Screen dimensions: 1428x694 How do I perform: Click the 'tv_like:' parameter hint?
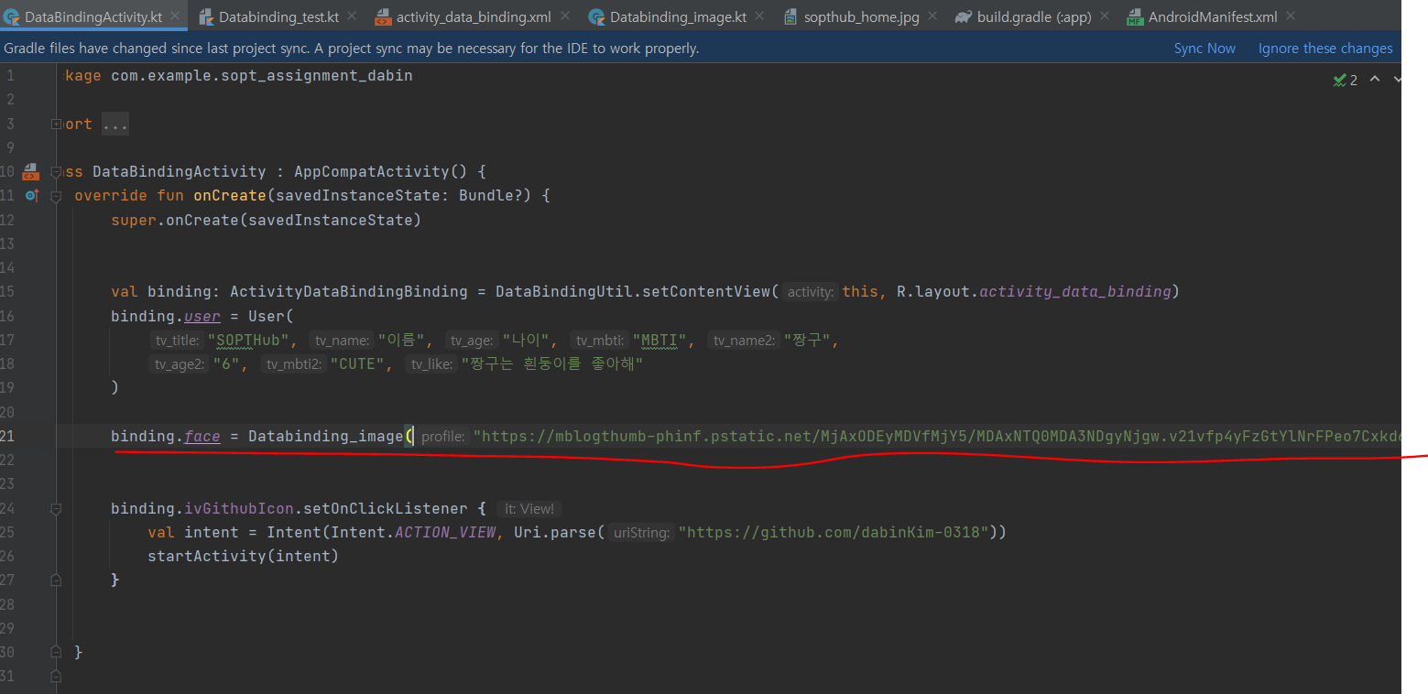coord(431,364)
